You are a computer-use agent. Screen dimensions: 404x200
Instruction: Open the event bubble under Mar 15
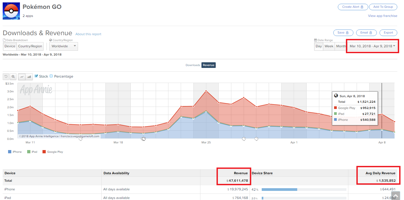[80, 139]
